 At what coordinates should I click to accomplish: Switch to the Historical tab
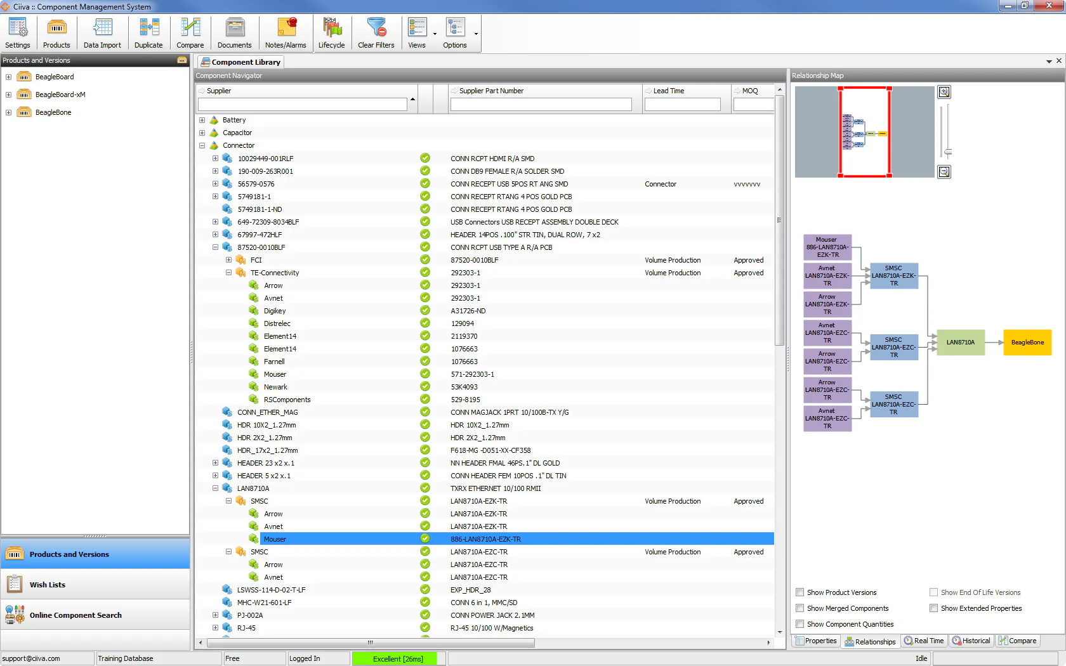tap(971, 641)
